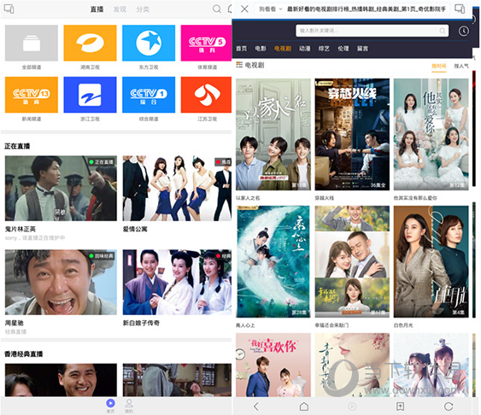Open the 离人心上 drama poster
This screenshot has width=481, height=415.
coord(273,262)
